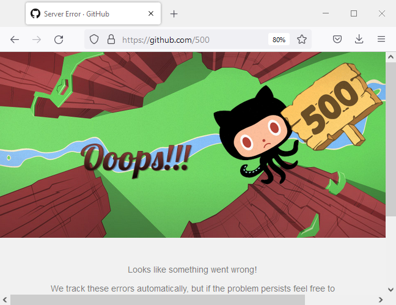Maximize the browser window
396x305 pixels.
pyautogui.click(x=354, y=13)
